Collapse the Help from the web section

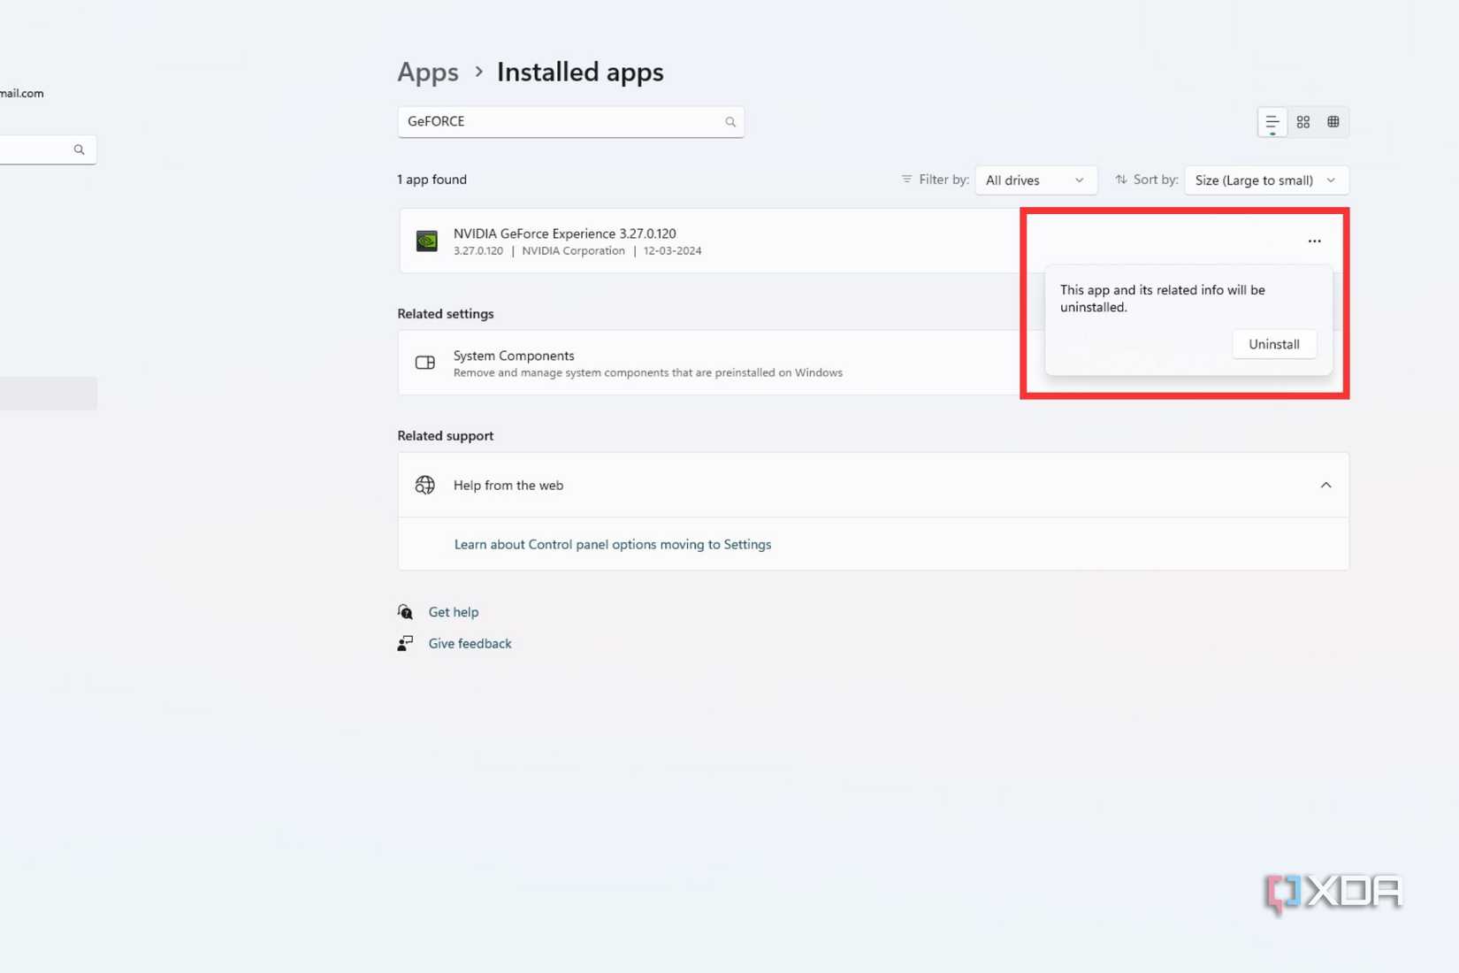(1325, 485)
